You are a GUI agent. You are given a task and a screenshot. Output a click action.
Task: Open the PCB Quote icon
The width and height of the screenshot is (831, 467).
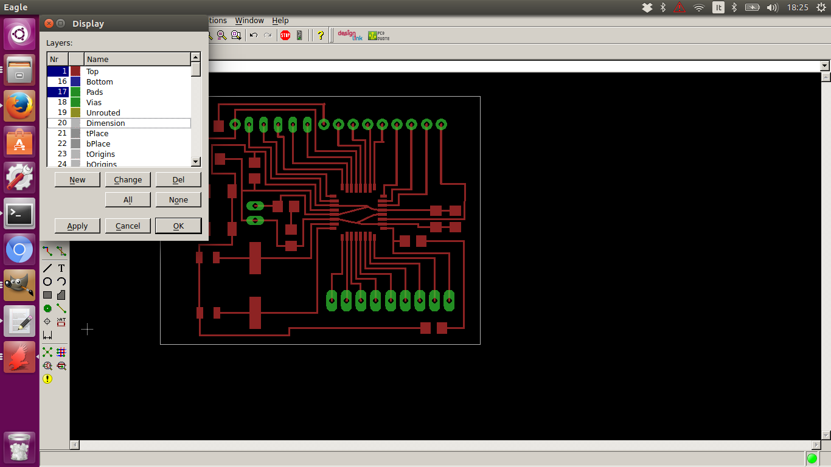tap(378, 35)
